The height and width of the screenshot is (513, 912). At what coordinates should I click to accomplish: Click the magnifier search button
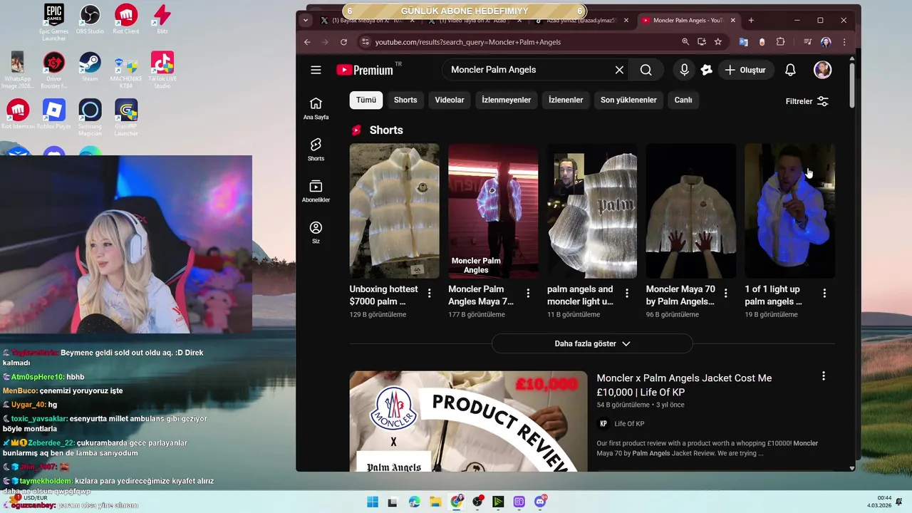[646, 70]
